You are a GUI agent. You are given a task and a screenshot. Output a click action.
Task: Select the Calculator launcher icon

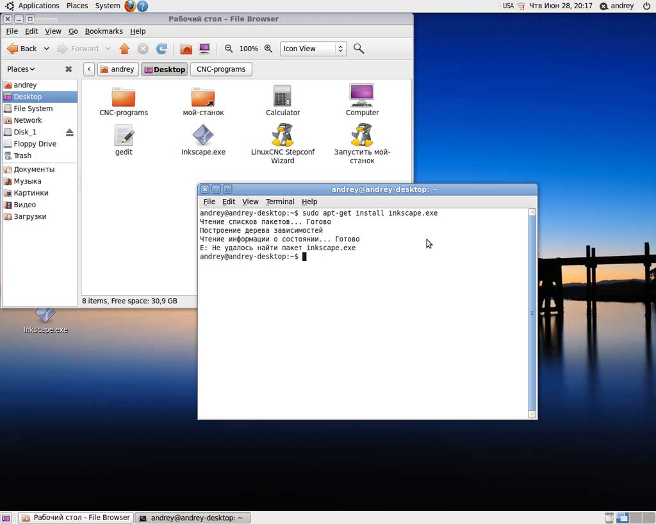tap(283, 100)
